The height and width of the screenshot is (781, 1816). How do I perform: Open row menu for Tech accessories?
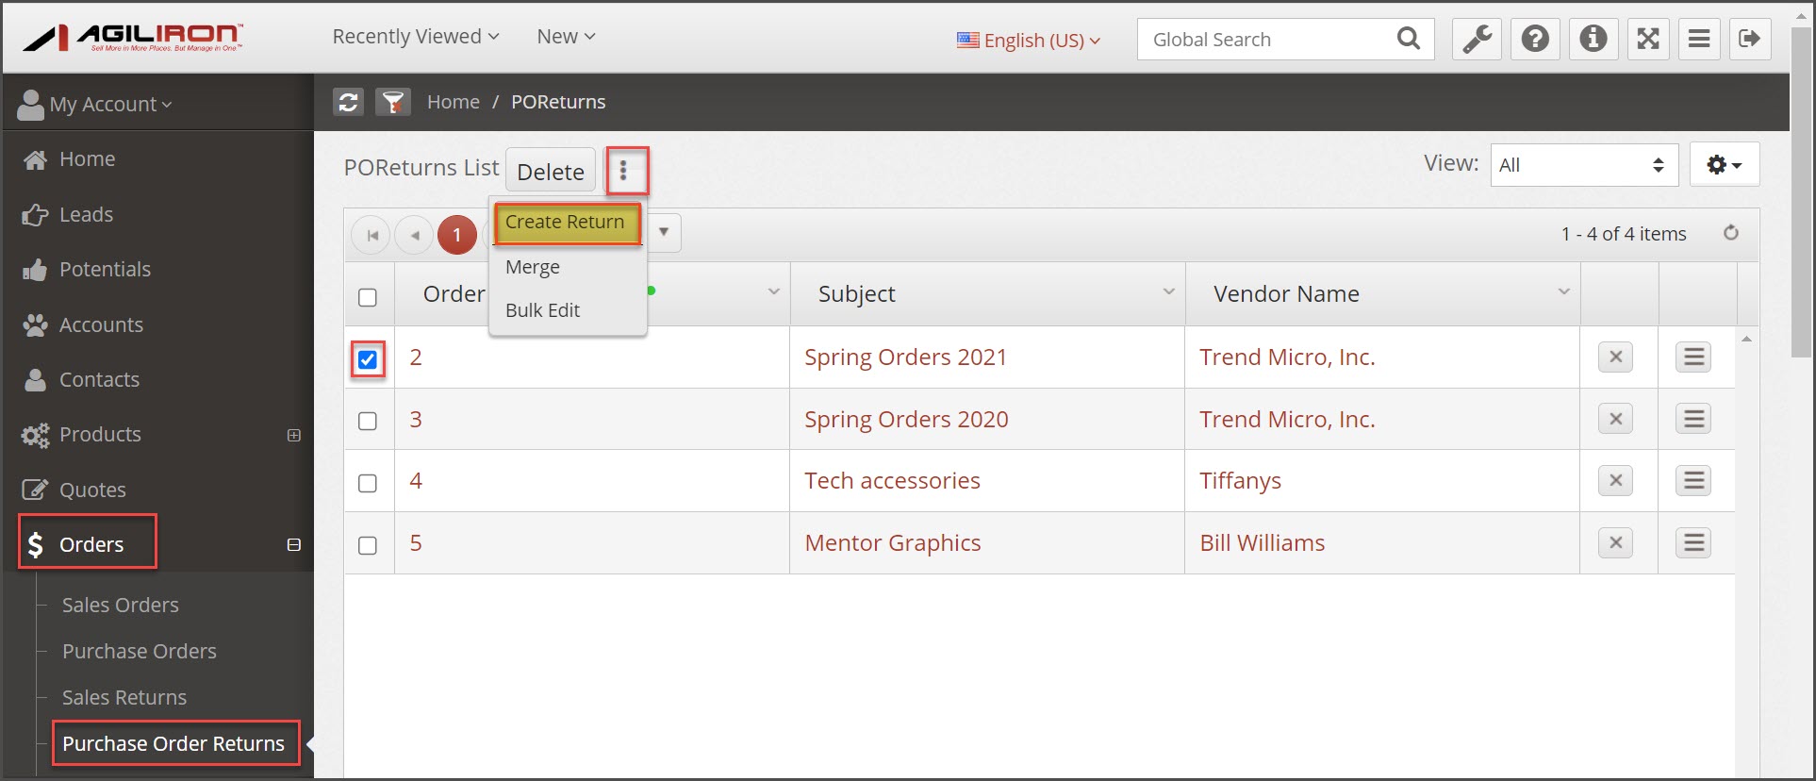[1693, 481]
